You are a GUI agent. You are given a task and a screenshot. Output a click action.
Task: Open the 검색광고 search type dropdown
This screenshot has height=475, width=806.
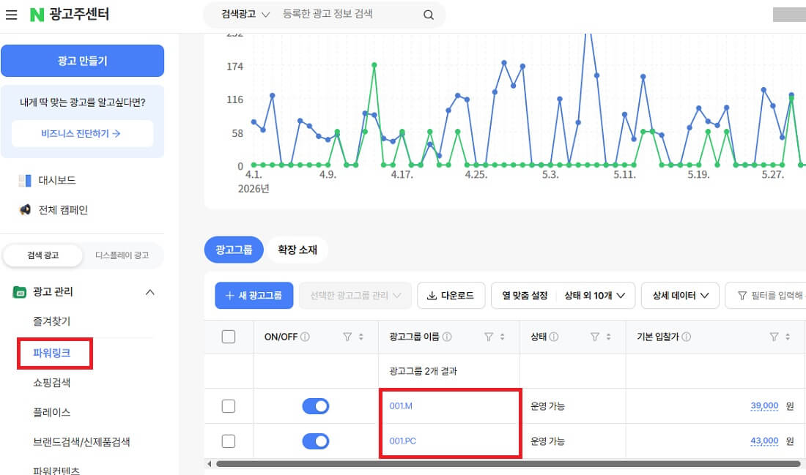coord(245,15)
